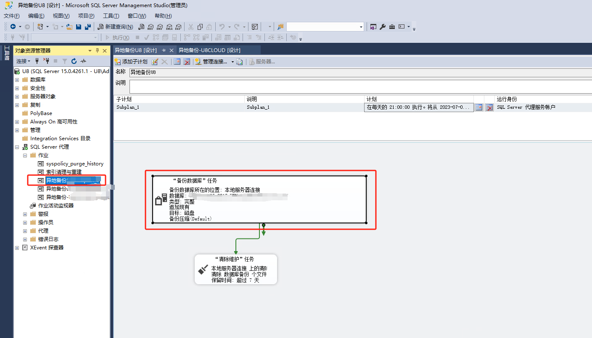Viewport: 592px width, 338px height.
Task: Toggle auto-hide pin on Object Explorer panel
Action: [x=97, y=50]
